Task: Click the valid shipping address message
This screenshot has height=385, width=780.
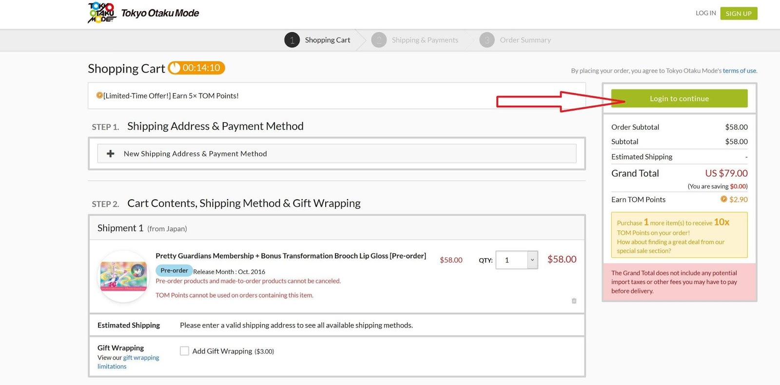Action: point(296,325)
